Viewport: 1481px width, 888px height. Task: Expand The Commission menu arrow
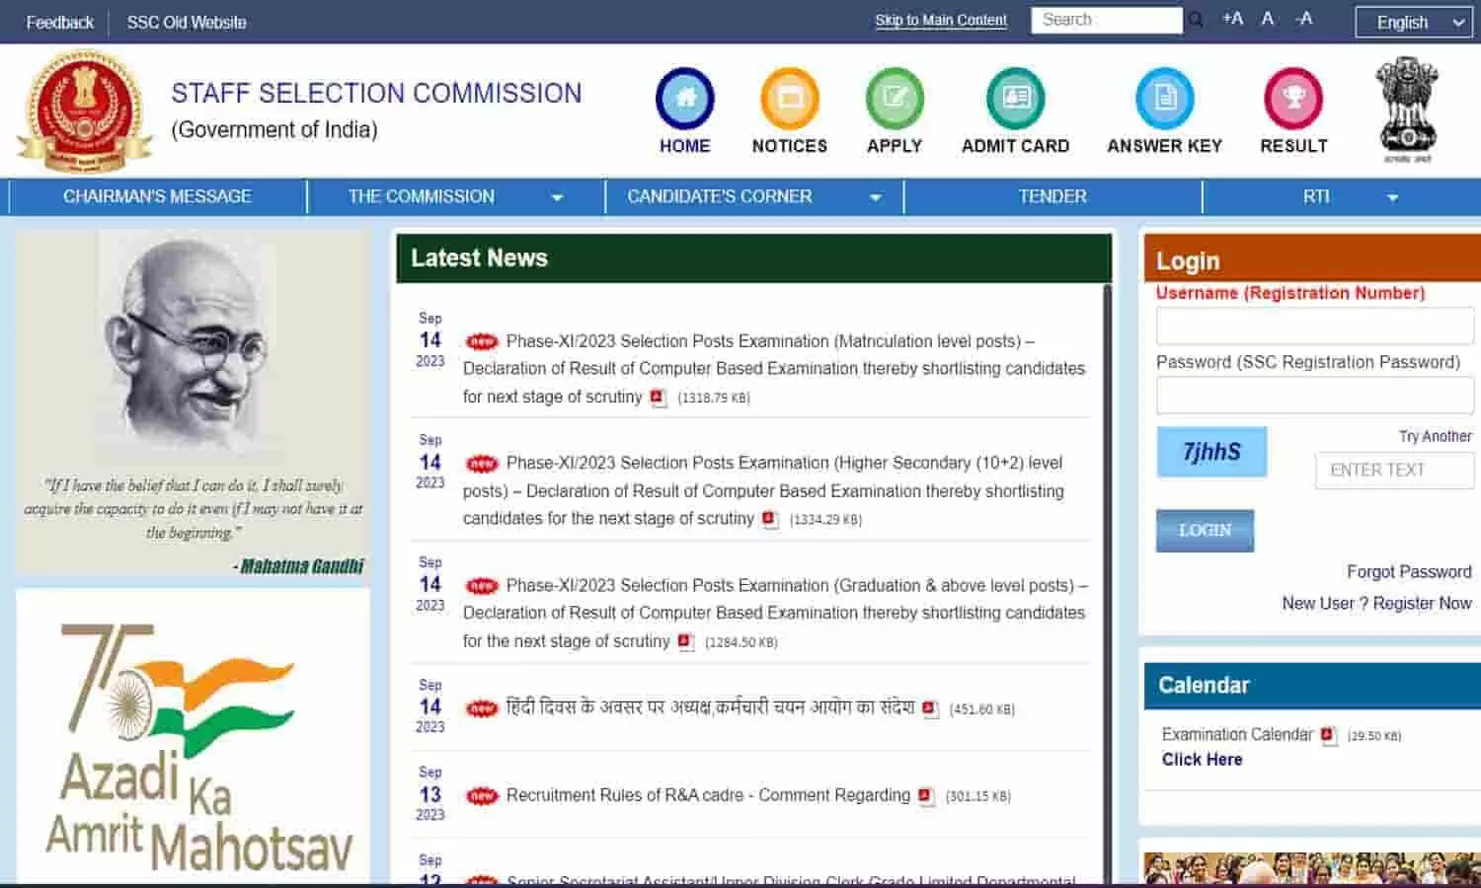tap(557, 197)
